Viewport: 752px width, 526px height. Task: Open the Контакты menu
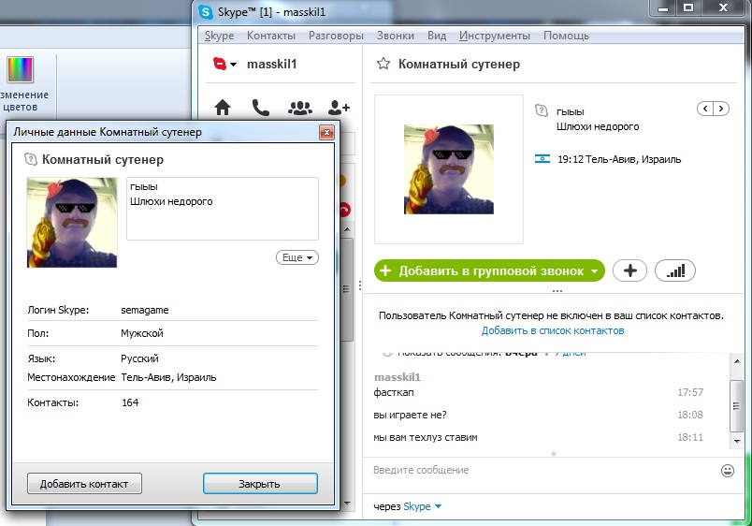pos(271,36)
